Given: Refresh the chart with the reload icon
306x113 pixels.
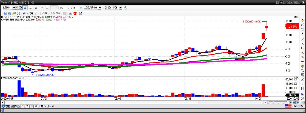Looking at the screenshot, I should click(125, 8).
